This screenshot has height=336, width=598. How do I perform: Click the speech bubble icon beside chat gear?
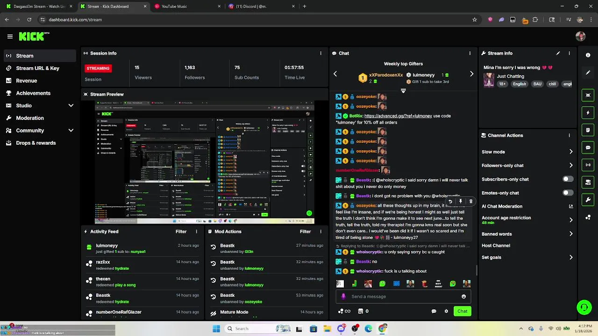point(434,311)
